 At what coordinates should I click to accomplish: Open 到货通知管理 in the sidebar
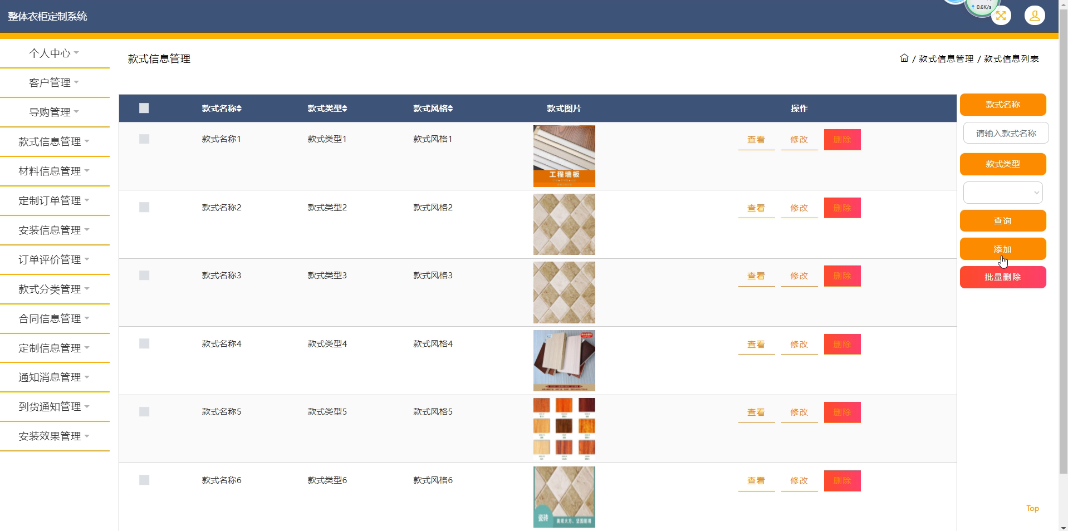point(55,407)
